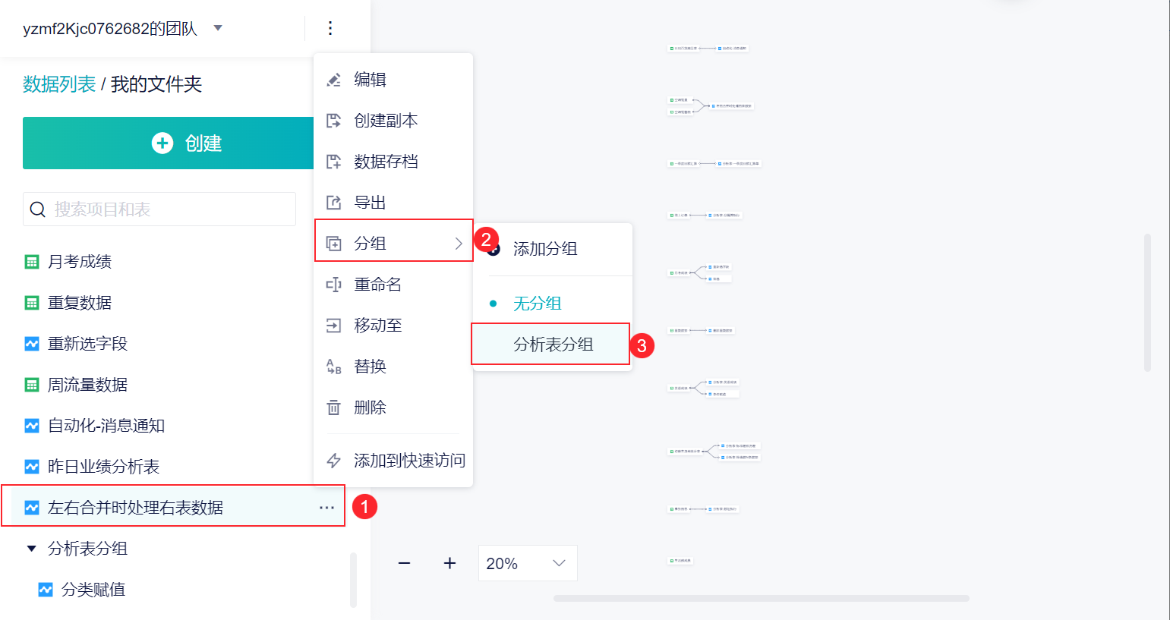The width and height of the screenshot is (1170, 620).
Task: Click the trash icon beside 删除
Action: (333, 408)
